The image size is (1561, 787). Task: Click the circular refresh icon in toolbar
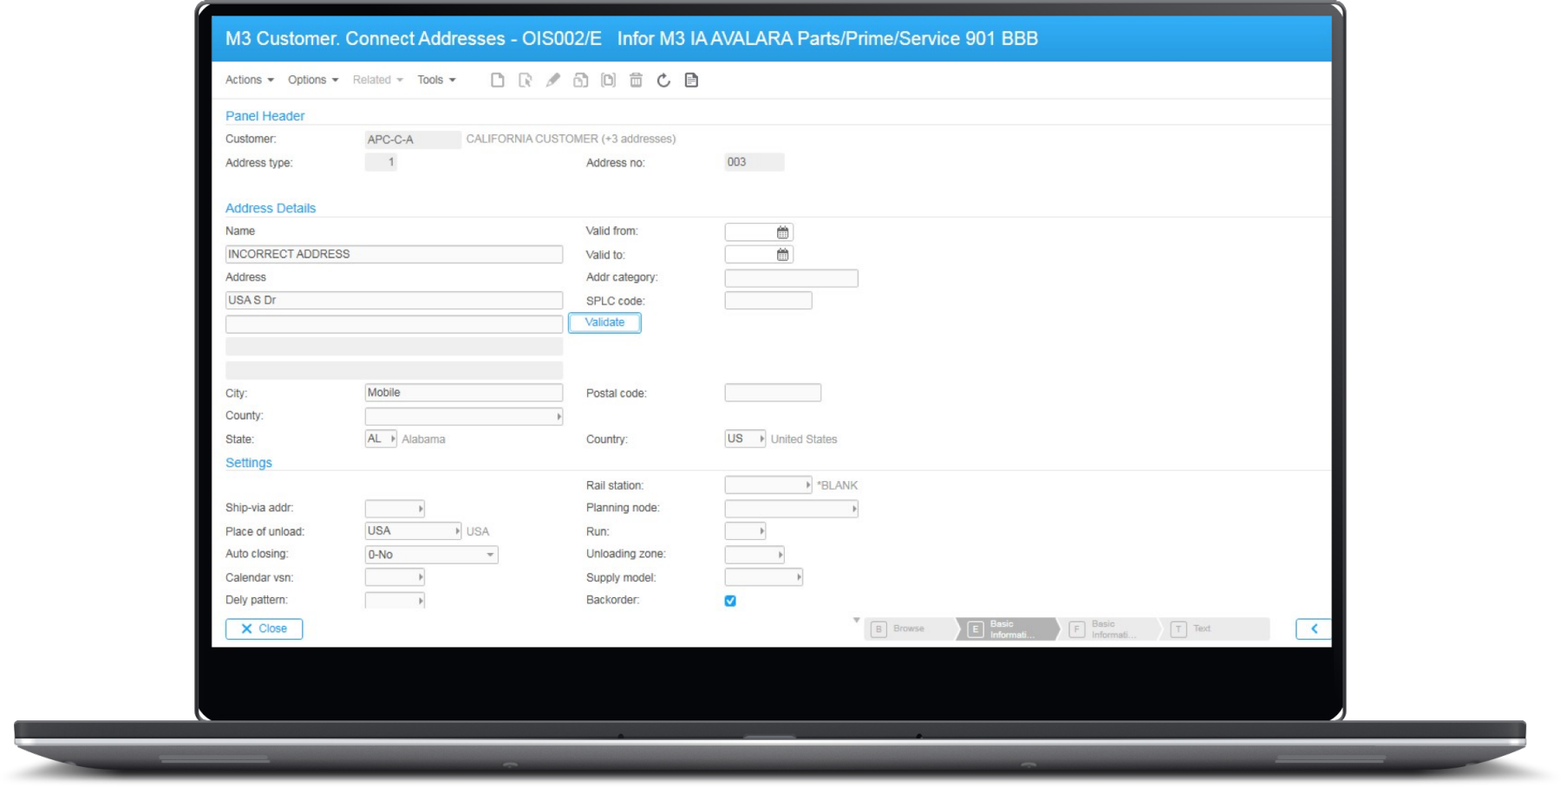pos(663,80)
